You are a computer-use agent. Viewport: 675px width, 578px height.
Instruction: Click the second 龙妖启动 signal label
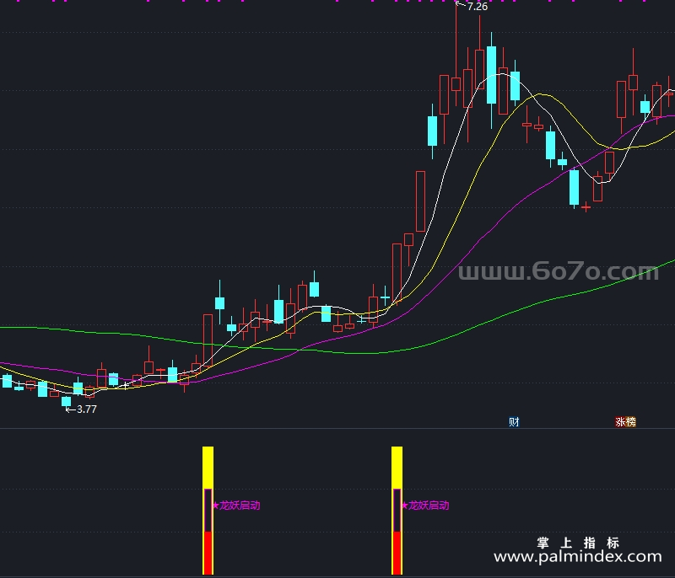[x=425, y=506]
